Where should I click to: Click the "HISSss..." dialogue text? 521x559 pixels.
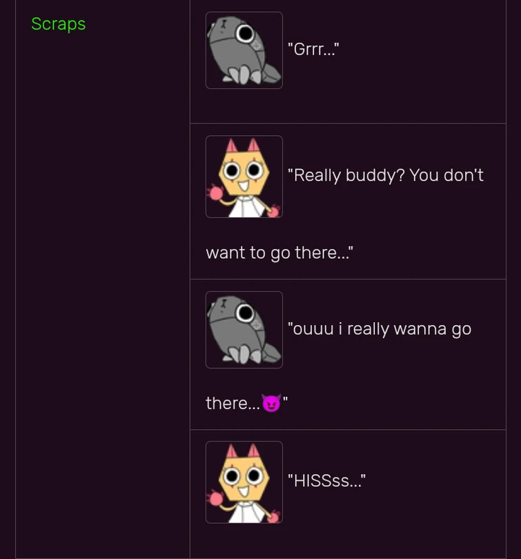[326, 480]
